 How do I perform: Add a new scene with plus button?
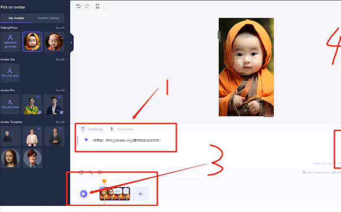(x=140, y=194)
